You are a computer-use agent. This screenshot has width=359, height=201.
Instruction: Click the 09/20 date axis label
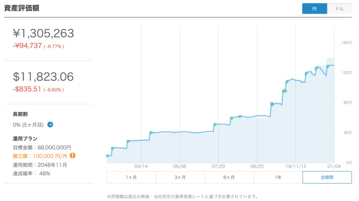(x=257, y=166)
